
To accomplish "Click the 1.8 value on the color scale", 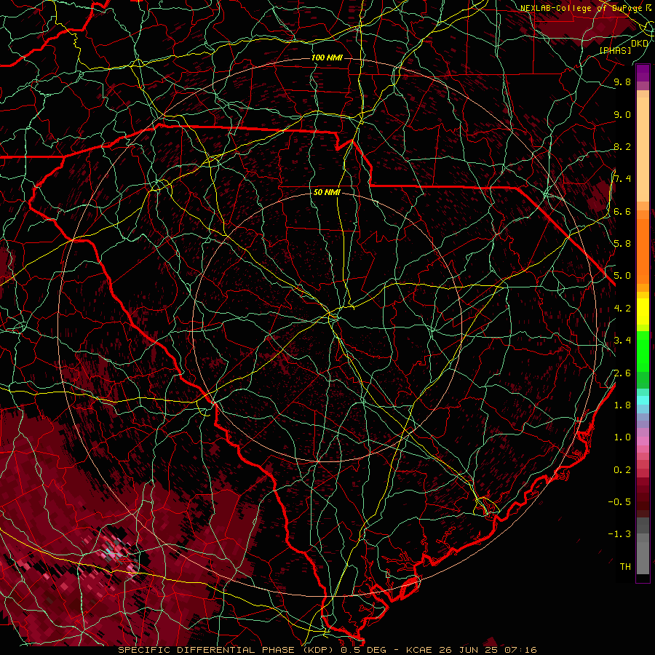I will point(622,405).
